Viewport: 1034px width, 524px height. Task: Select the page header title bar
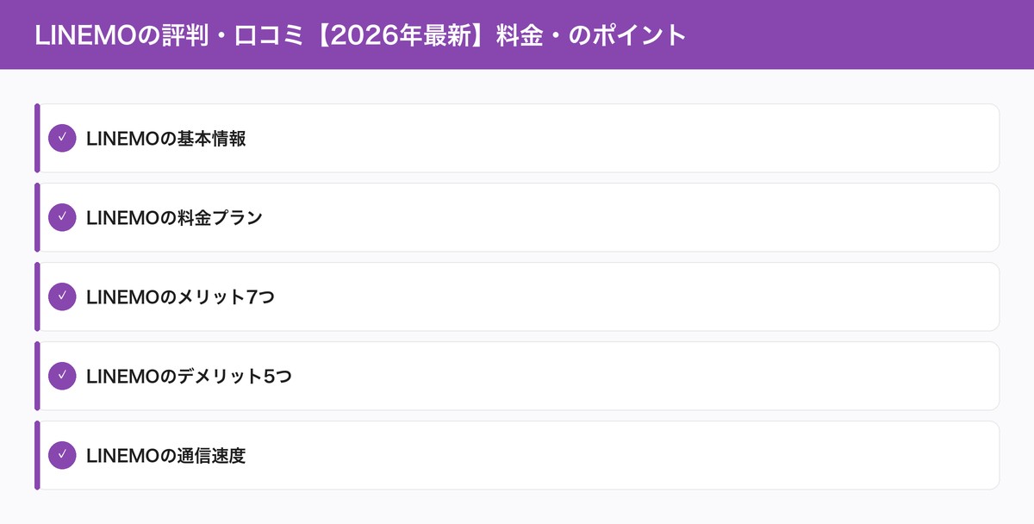517,34
